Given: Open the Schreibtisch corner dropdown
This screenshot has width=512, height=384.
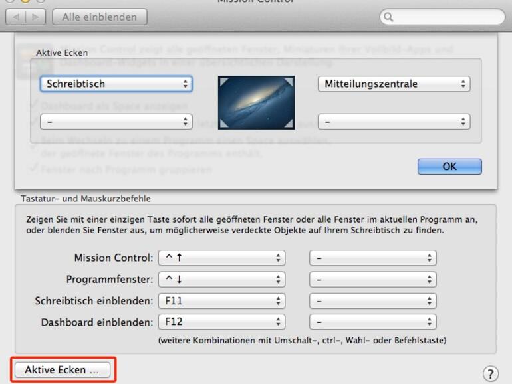Looking at the screenshot, I should [116, 84].
